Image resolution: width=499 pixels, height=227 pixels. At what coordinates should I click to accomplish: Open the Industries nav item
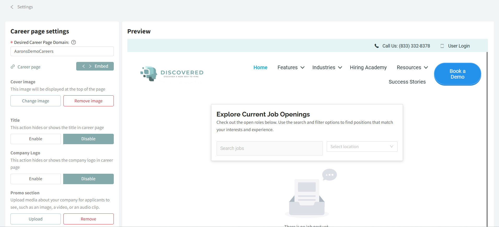coord(324,67)
